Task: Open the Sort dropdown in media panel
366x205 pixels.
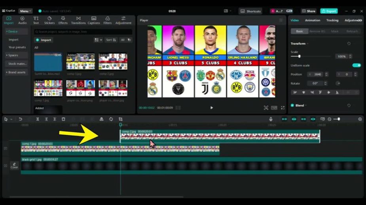Action: (x=111, y=40)
